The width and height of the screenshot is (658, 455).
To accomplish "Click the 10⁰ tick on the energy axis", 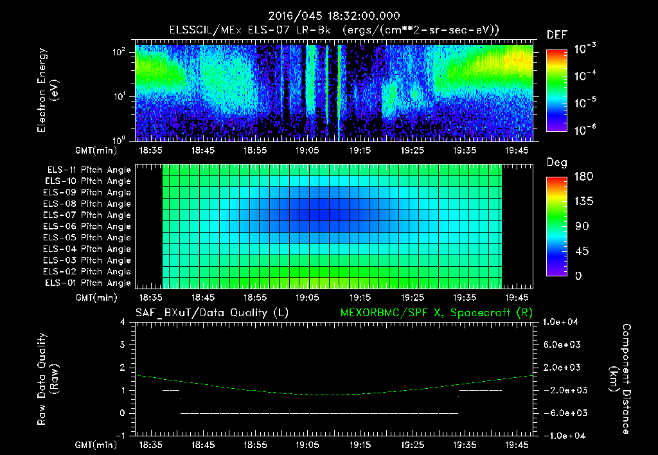I will pos(120,139).
